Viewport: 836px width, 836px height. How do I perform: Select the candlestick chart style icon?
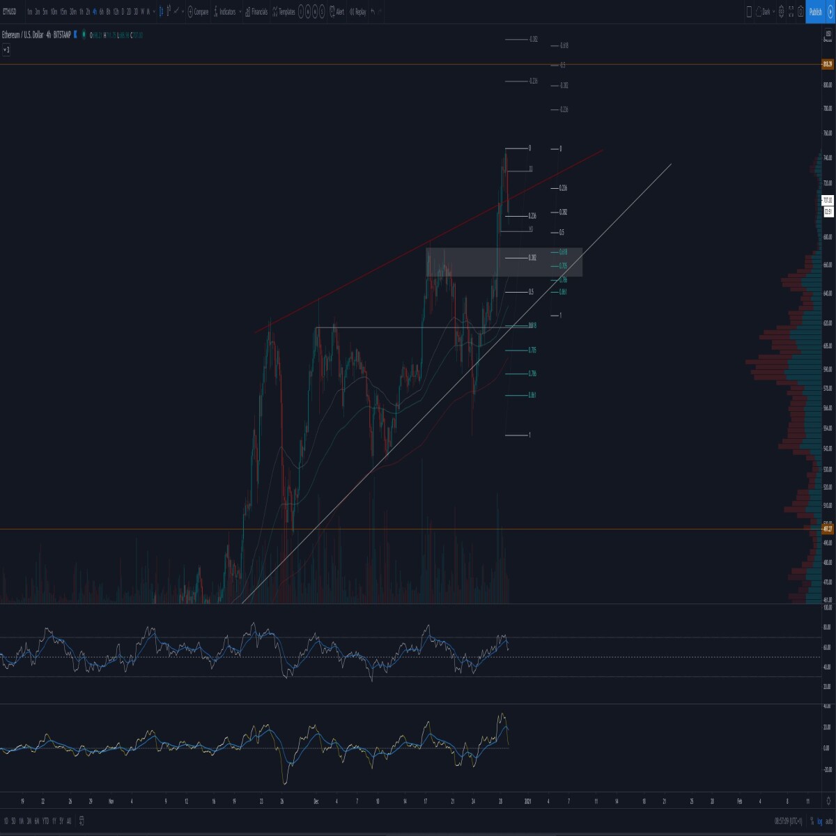tap(161, 12)
